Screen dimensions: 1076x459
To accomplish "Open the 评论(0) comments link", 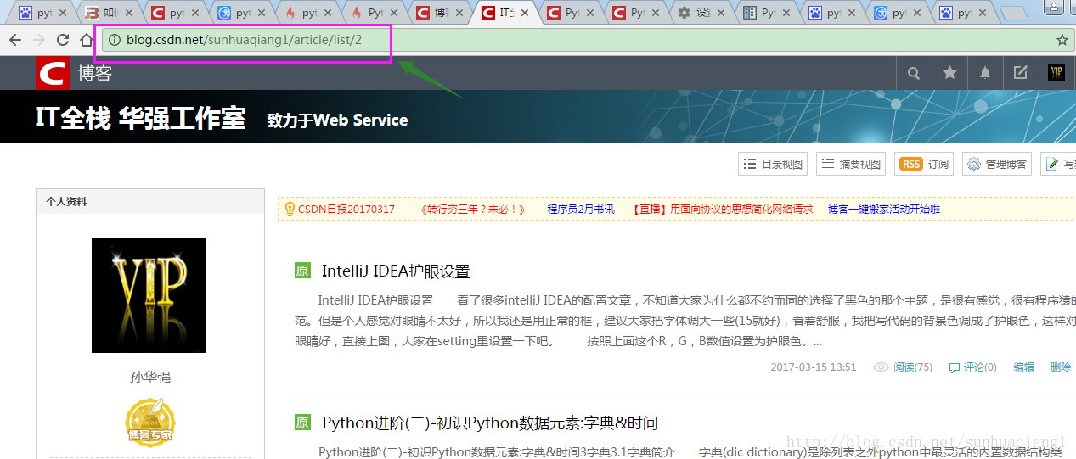I will pos(980,367).
